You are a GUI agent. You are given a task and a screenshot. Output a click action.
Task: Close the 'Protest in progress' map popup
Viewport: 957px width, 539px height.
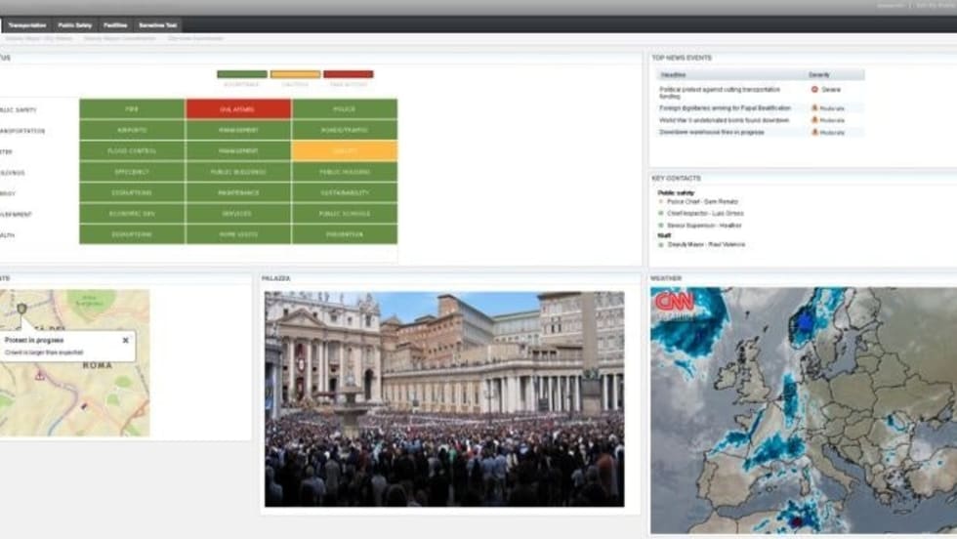coord(125,341)
